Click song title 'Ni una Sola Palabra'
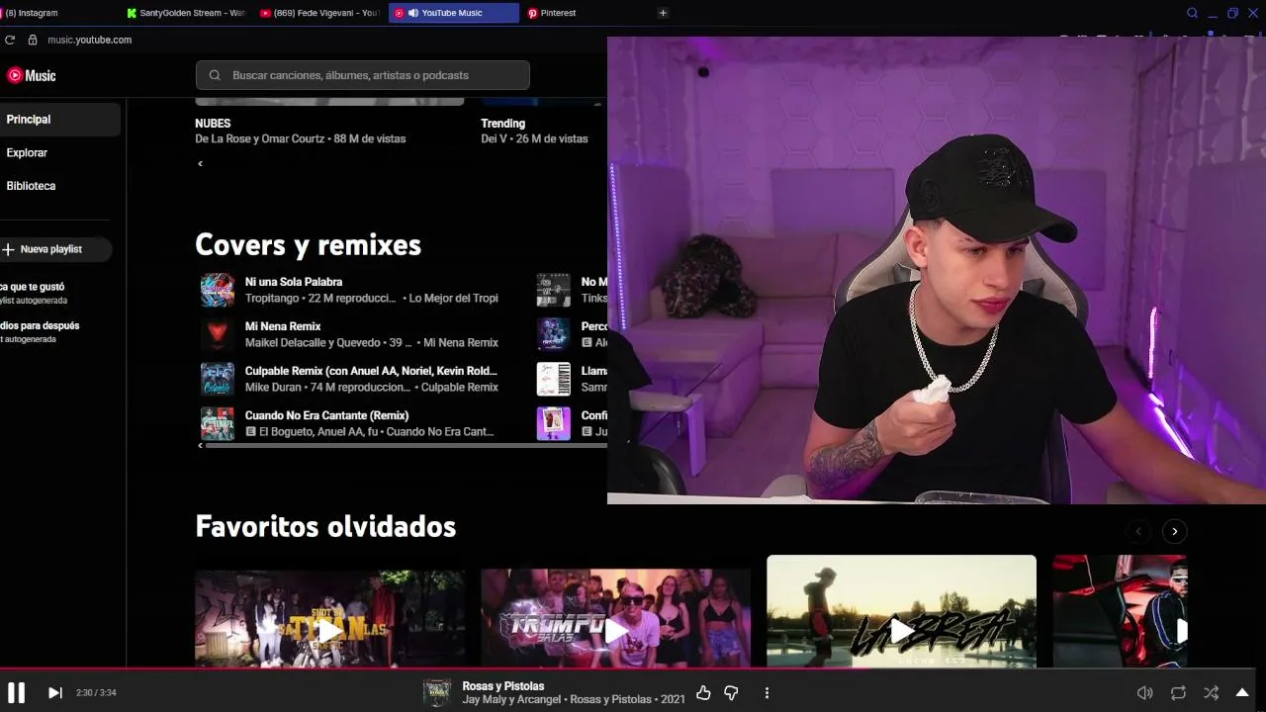Screen dimensions: 1266x712 [294, 282]
